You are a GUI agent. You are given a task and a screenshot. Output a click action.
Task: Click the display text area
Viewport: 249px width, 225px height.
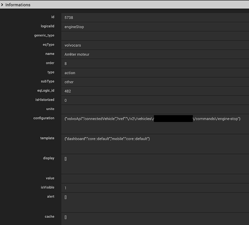155,164
